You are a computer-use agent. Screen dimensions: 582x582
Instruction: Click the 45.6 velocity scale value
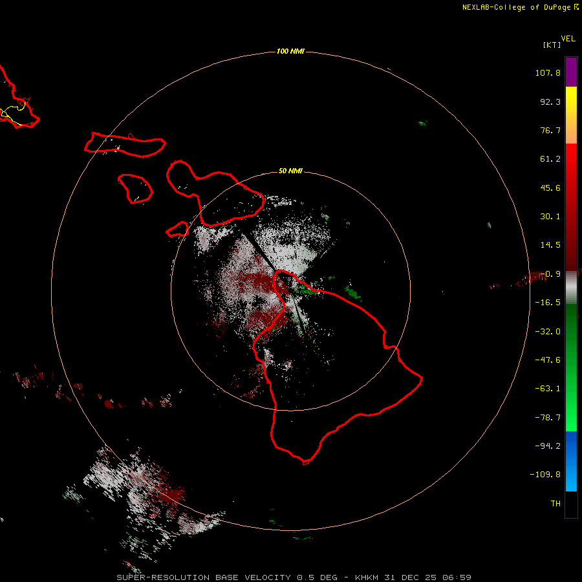(550, 188)
